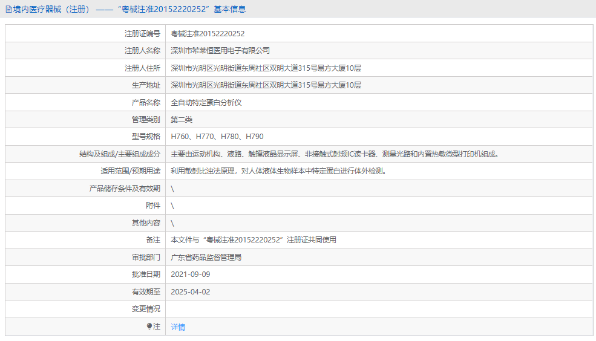Viewport: 596px width, 341px height.
Task: Select the value 第二类
Action: (182, 120)
